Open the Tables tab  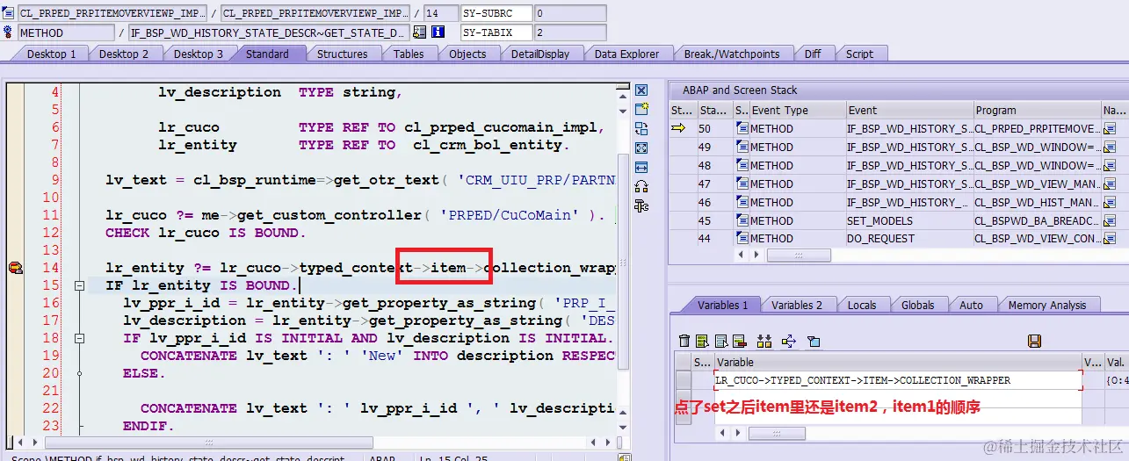tap(409, 54)
